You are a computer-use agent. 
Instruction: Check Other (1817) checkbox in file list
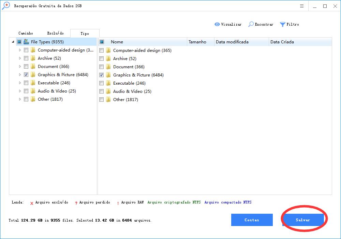(x=101, y=99)
